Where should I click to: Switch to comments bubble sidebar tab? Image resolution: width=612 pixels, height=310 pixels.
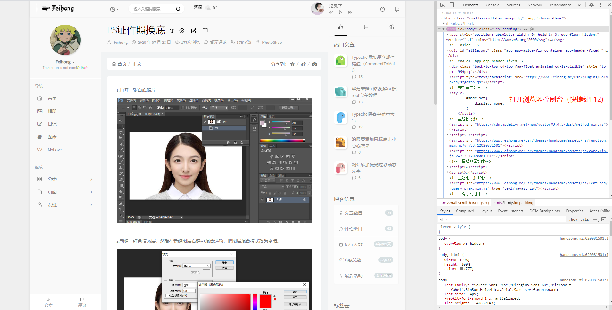366,27
